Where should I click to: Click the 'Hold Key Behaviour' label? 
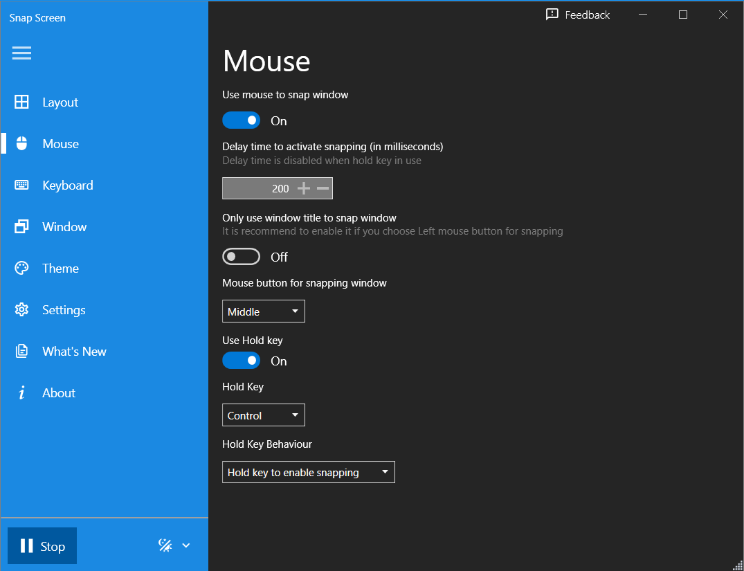[x=267, y=444]
